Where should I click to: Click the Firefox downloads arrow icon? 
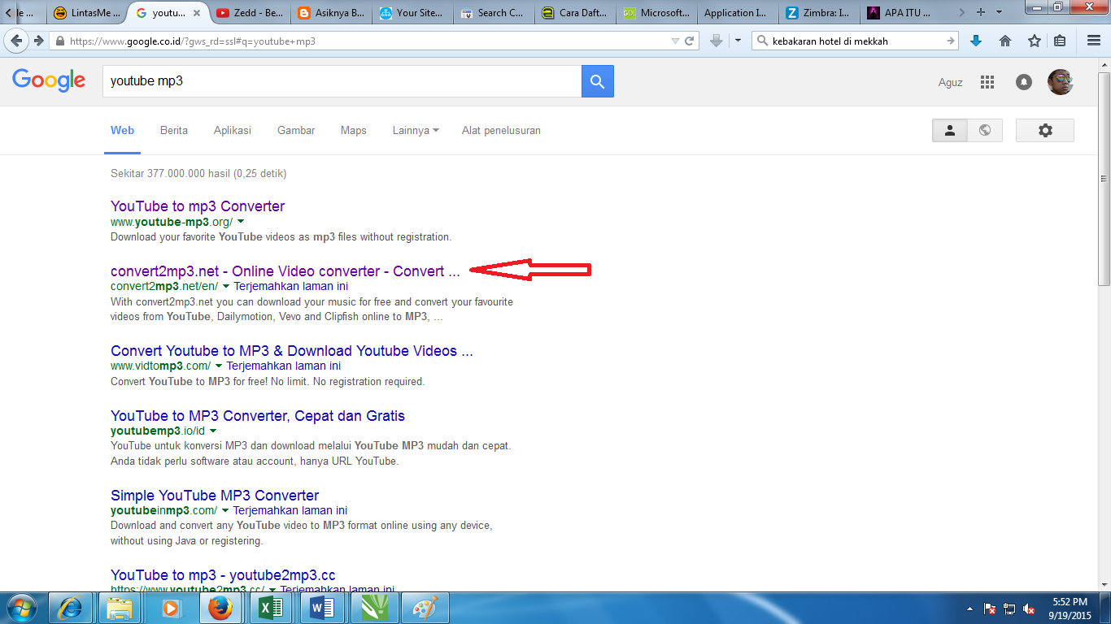977,41
